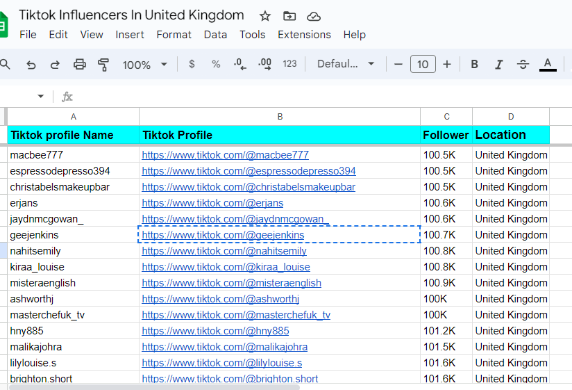Increase font size with plus
Image resolution: width=572 pixels, height=390 pixels.
pos(447,65)
